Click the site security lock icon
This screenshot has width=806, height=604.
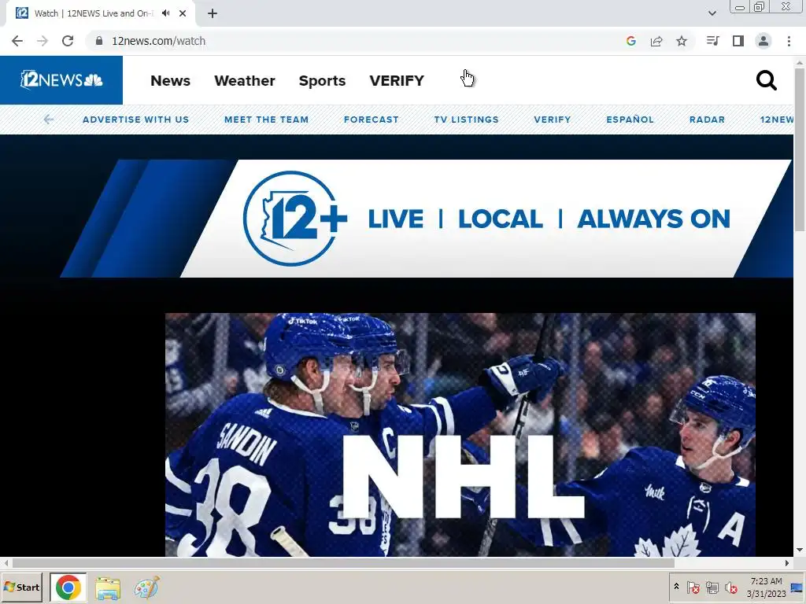(x=99, y=41)
